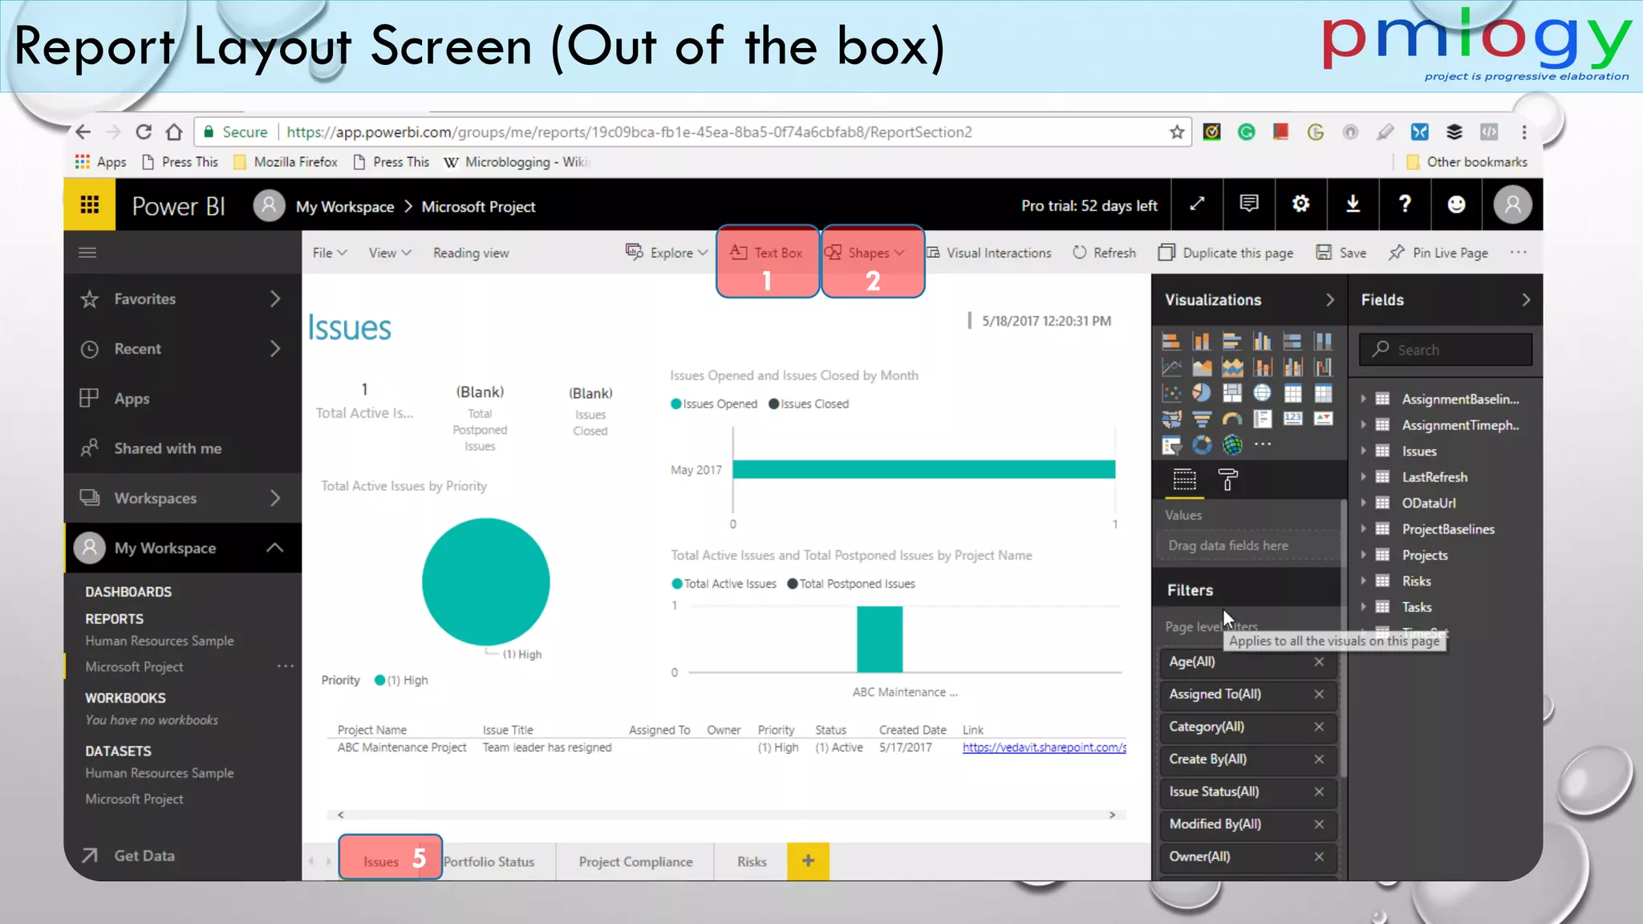Open the View menu dropdown
Screen dimensions: 1643x924
coord(390,253)
